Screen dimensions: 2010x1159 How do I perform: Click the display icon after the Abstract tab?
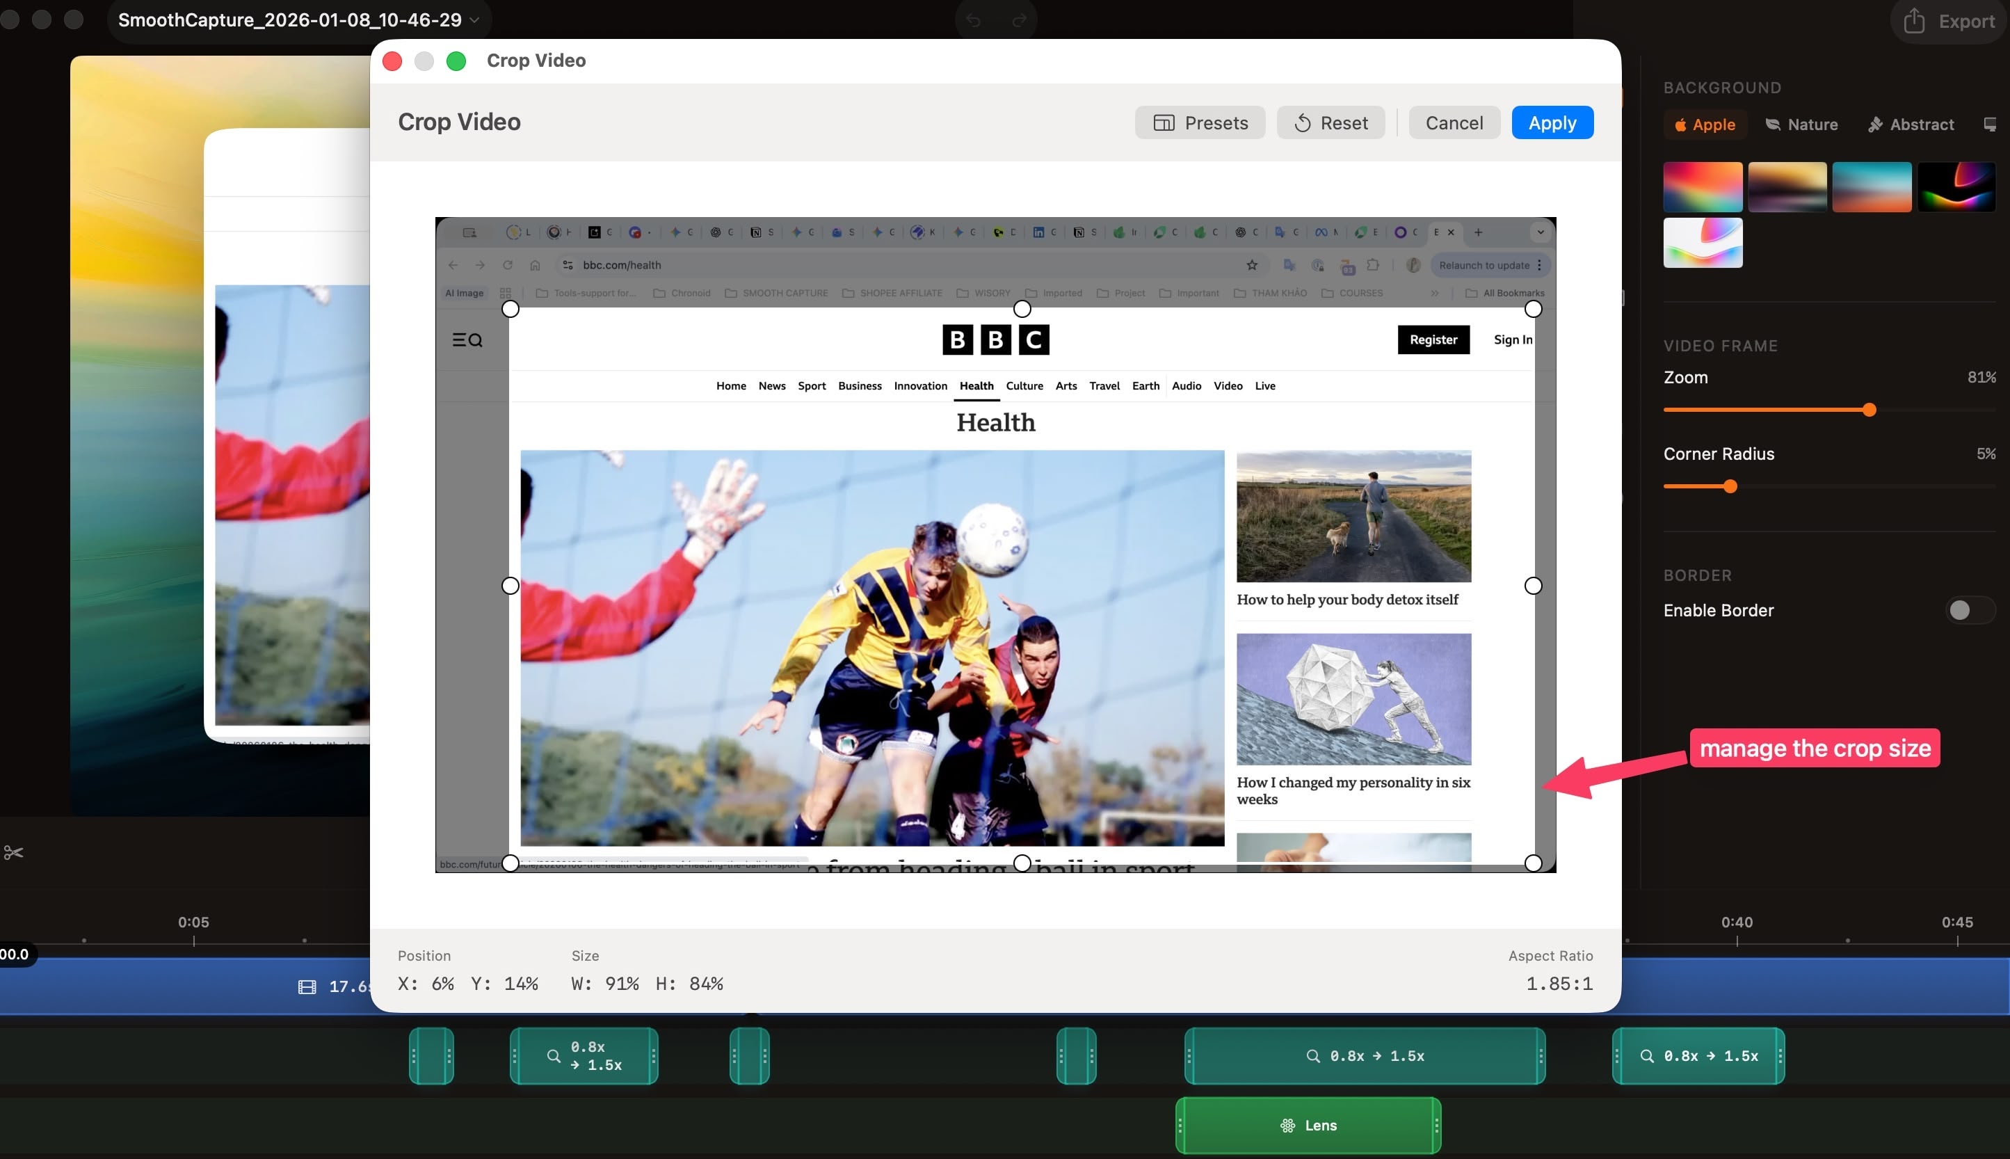pos(1989,124)
